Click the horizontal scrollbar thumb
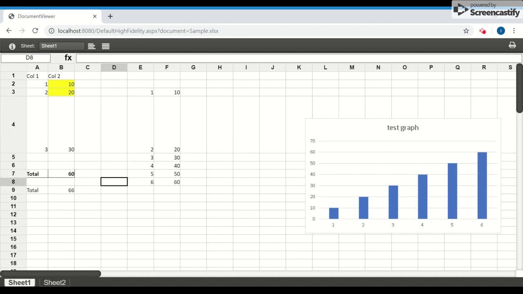 [x=50, y=274]
